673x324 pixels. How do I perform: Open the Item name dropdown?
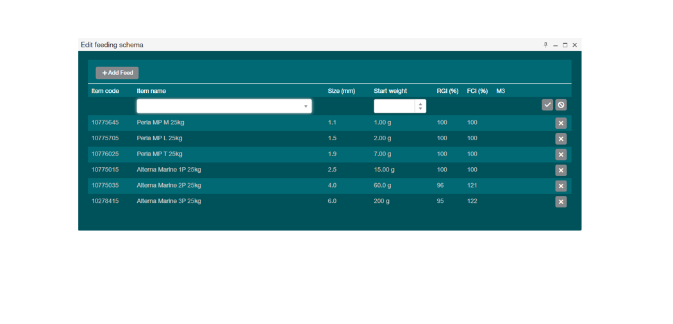(305, 106)
